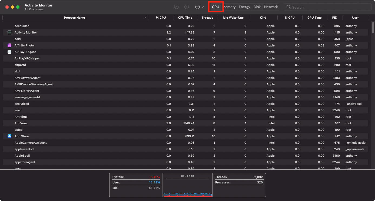Click the magnifier icon in search field

click(x=289, y=7)
